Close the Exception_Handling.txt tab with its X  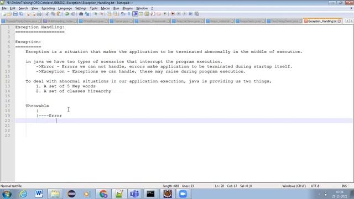(x=339, y=21)
